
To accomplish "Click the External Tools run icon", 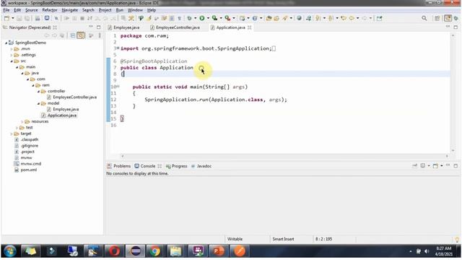I will (x=227, y=18).
